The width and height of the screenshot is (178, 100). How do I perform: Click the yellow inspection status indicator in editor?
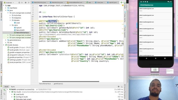tap(123, 6)
